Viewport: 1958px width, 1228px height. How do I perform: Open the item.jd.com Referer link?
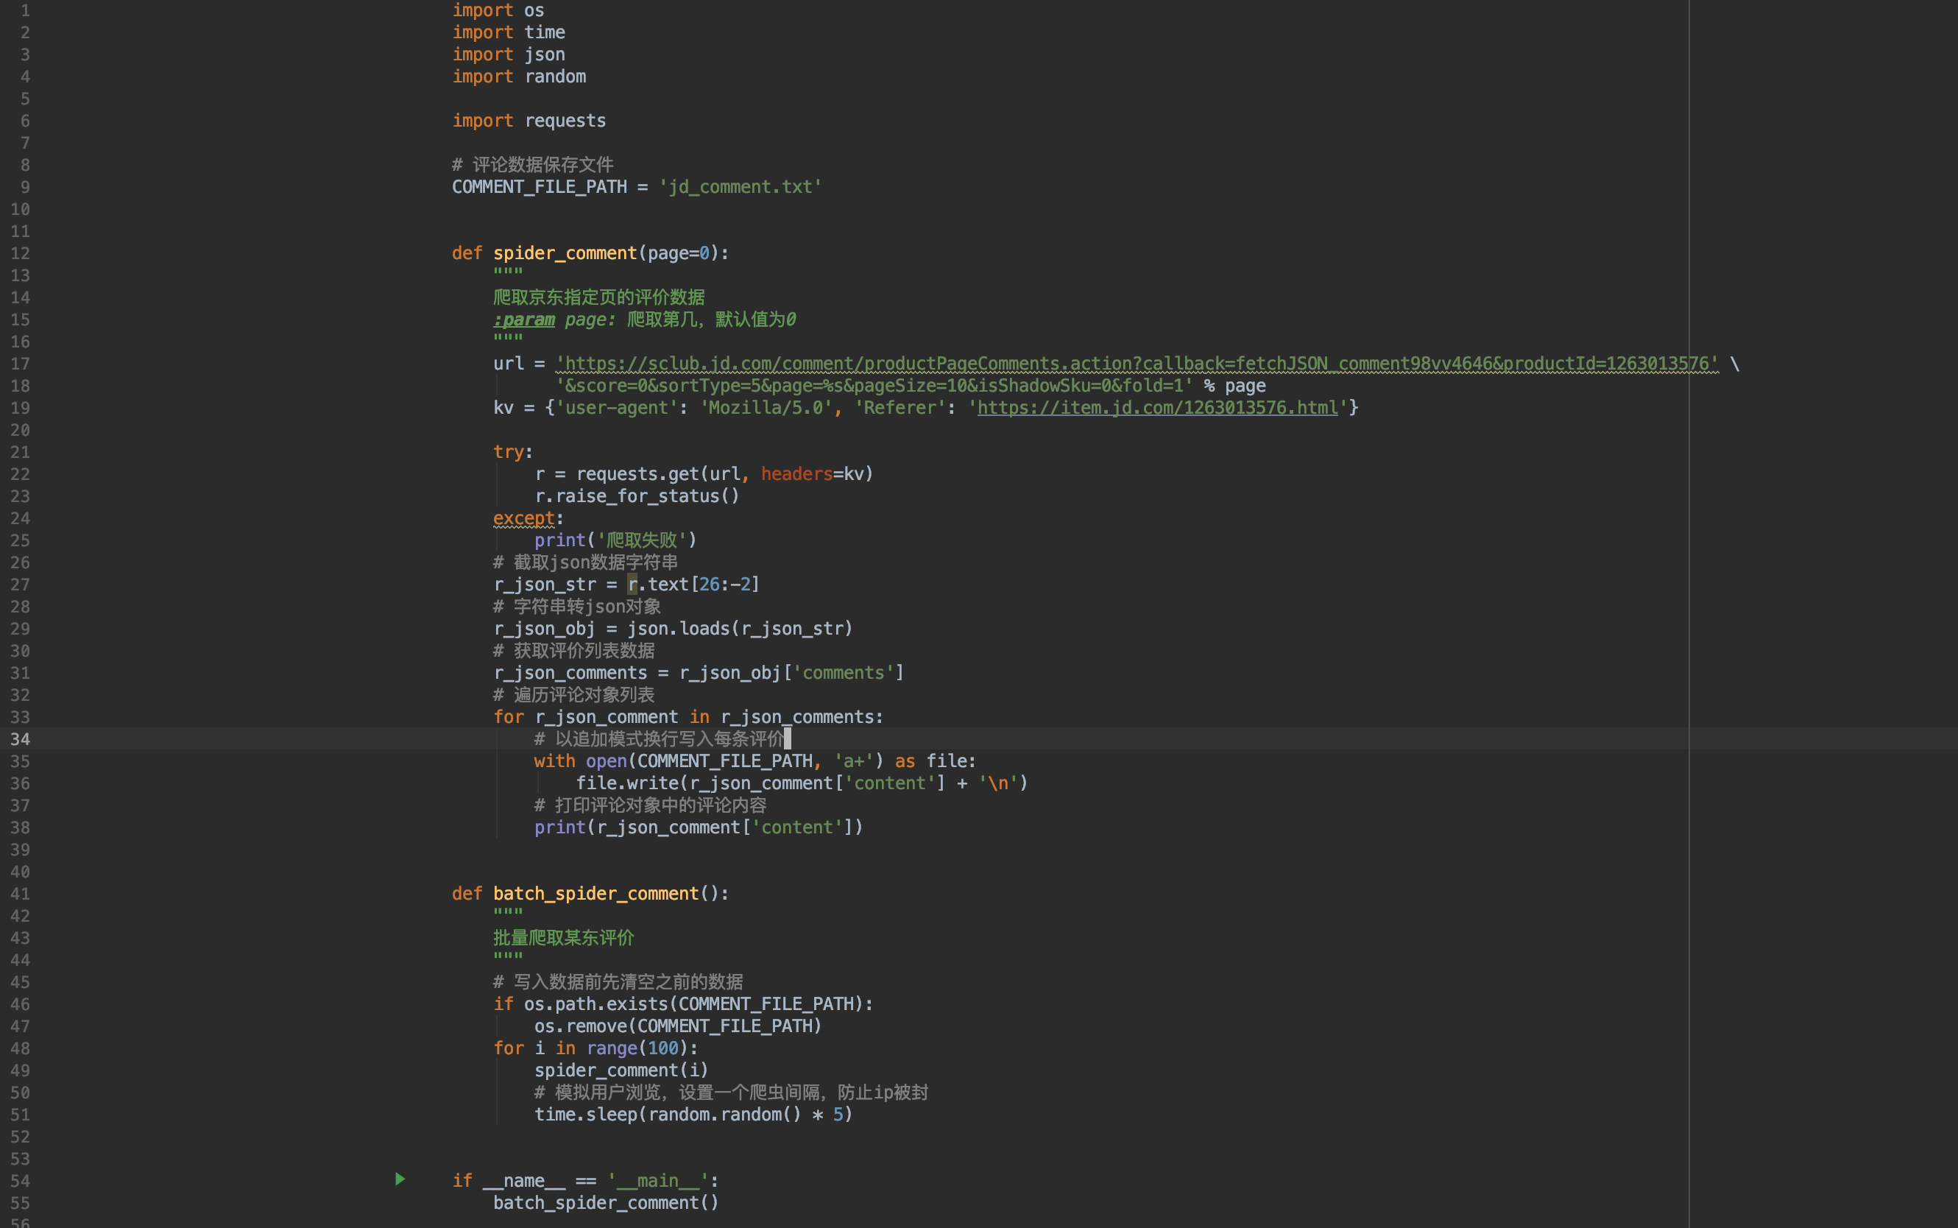point(1157,408)
